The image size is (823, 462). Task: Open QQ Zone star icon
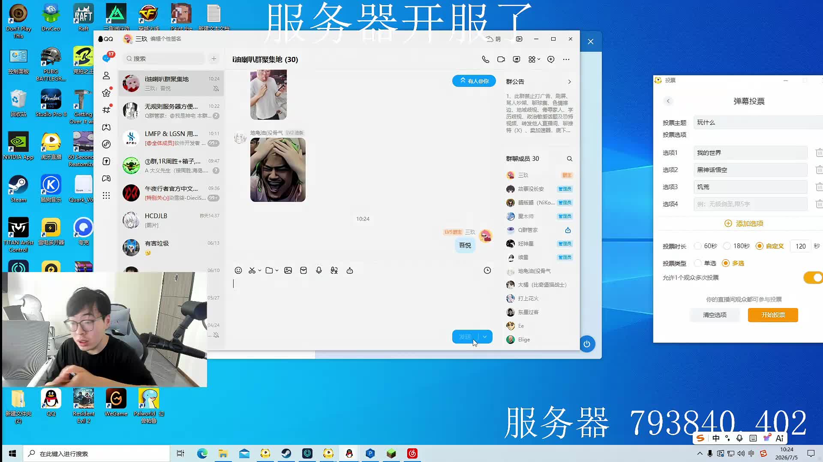click(x=106, y=93)
